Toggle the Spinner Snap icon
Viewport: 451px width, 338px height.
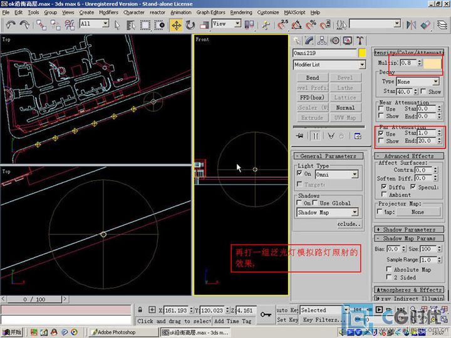[325, 24]
